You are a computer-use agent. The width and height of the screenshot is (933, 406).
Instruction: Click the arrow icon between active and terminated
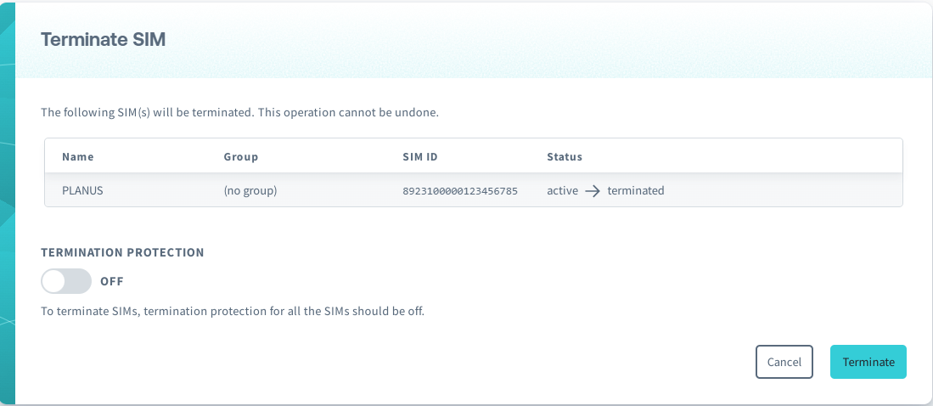pos(593,191)
